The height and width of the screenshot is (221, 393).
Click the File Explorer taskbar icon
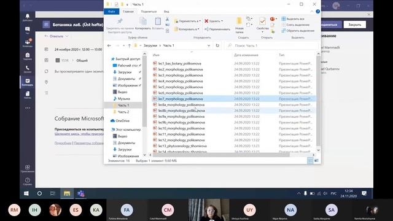click(67, 193)
